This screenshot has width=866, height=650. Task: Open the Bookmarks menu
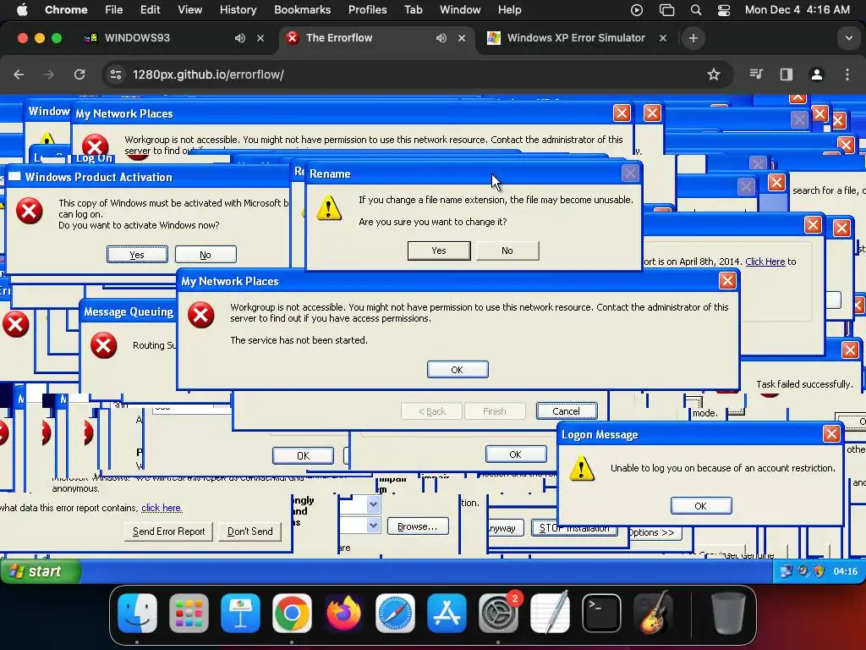[302, 10]
